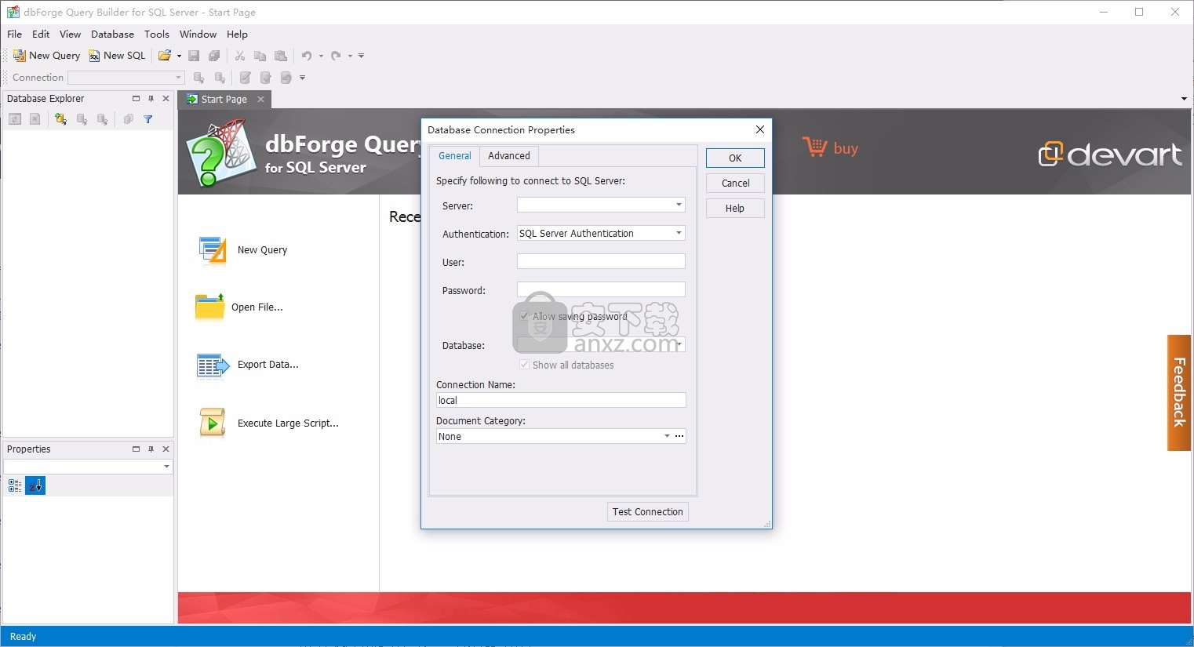This screenshot has width=1194, height=647.
Task: Click the Copy toolbar icon
Action: pyautogui.click(x=260, y=56)
